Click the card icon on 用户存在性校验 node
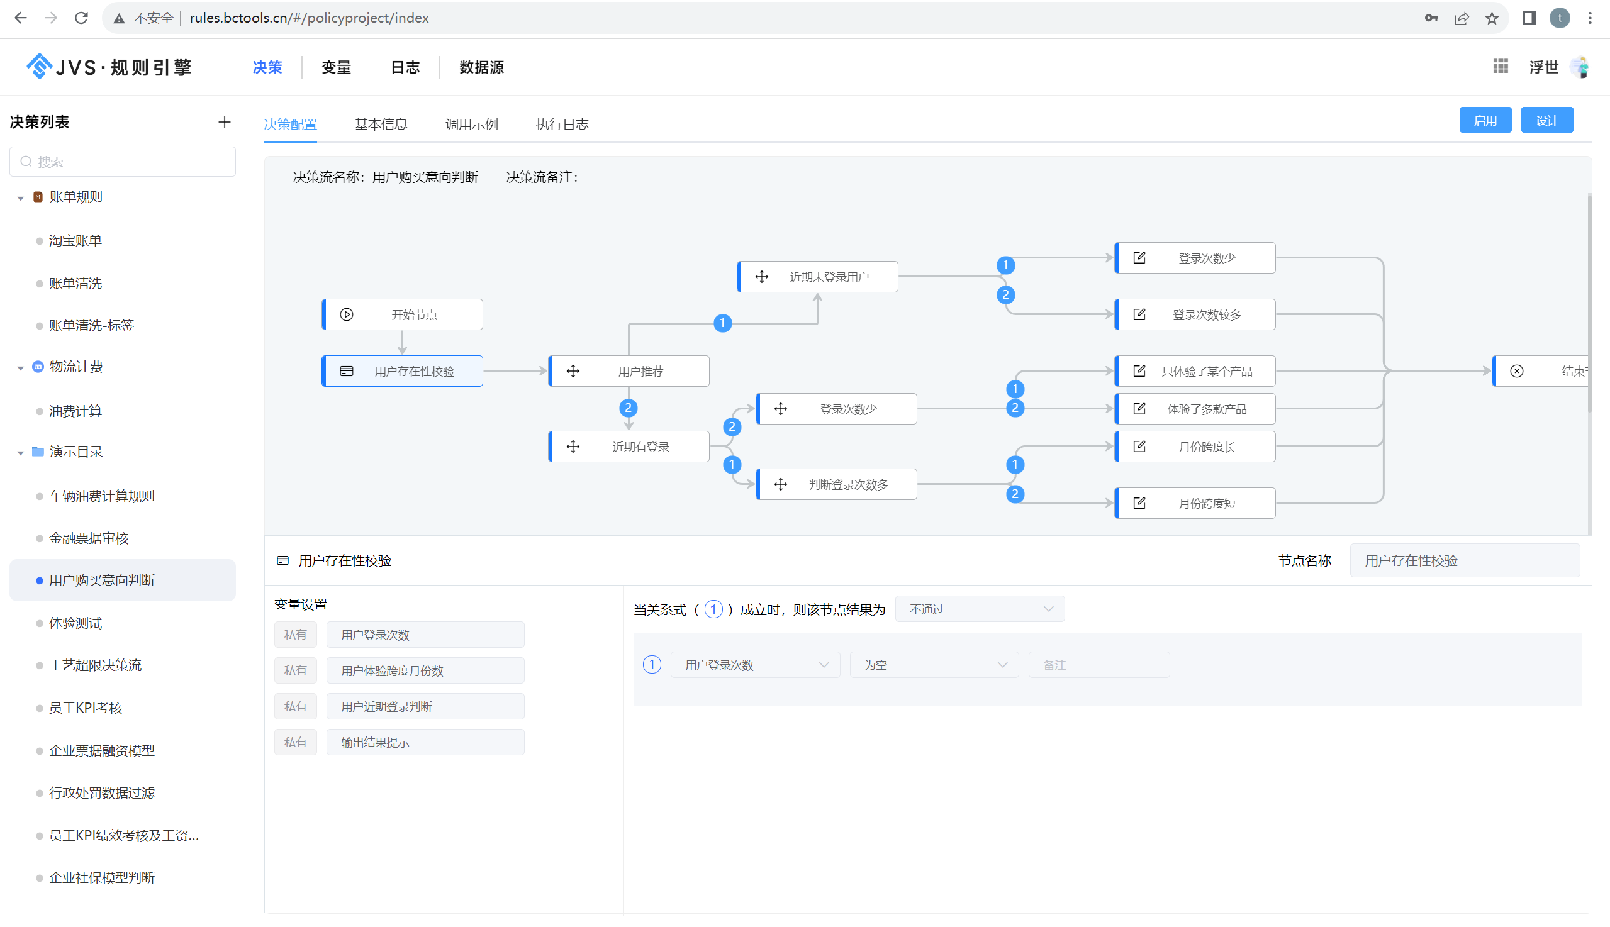This screenshot has height=927, width=1610. (347, 371)
